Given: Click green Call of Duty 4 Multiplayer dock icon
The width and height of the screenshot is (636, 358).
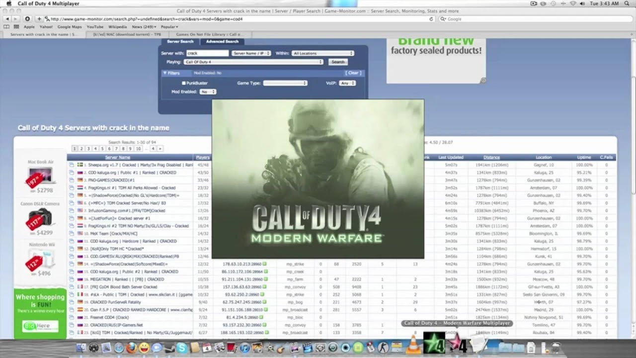Looking at the screenshot, I should coord(434,344).
